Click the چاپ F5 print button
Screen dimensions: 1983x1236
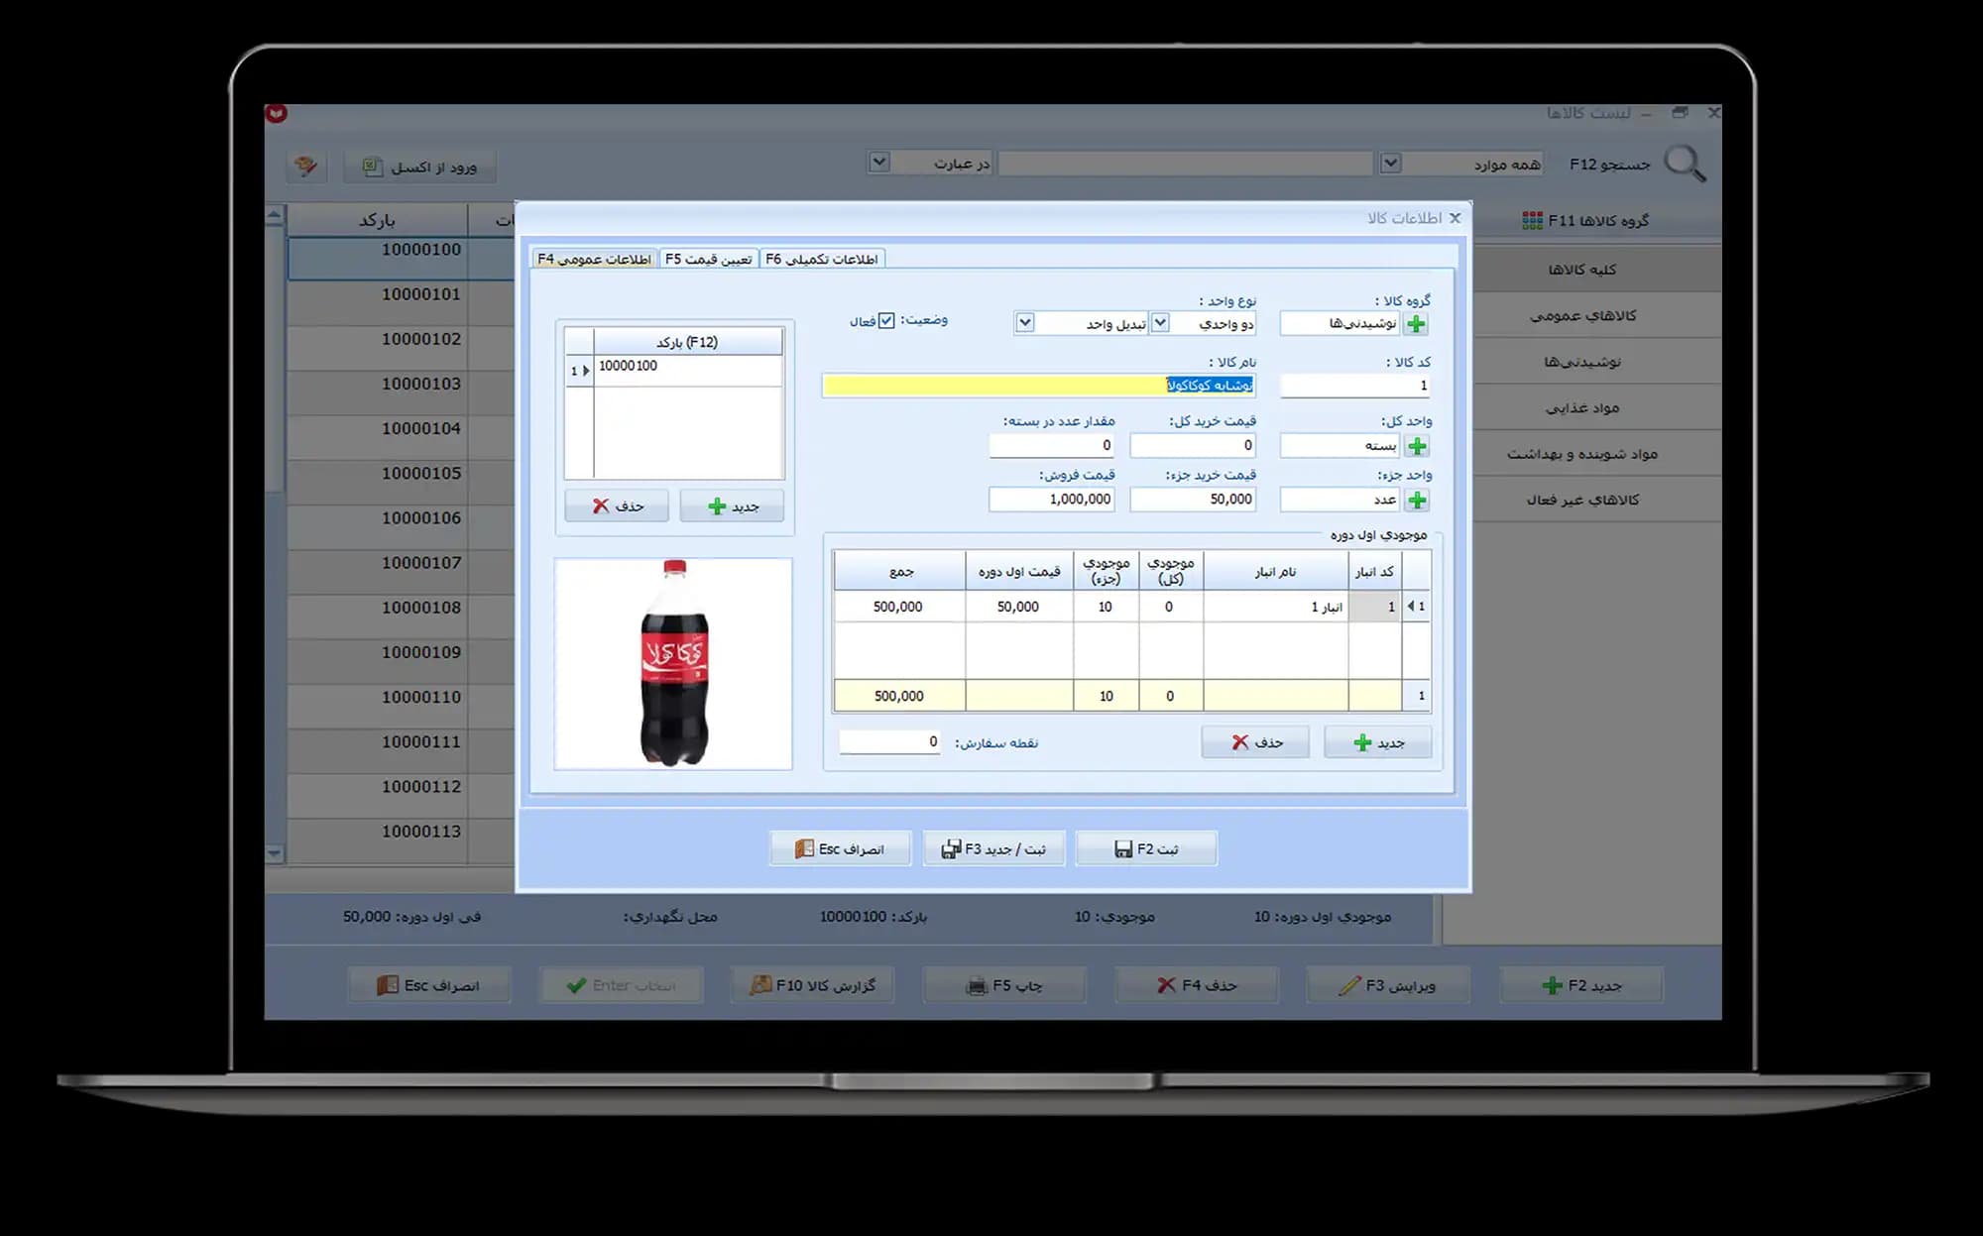point(1004,985)
